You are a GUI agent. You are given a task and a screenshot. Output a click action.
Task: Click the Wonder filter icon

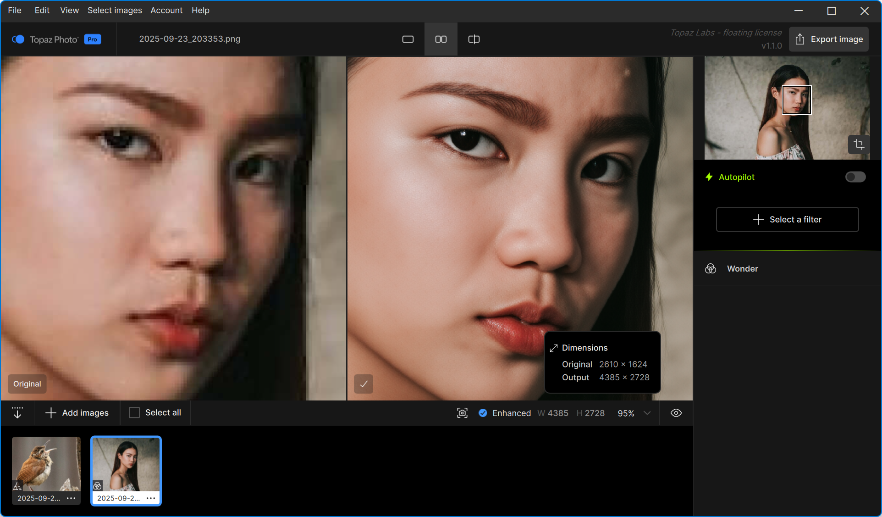click(x=711, y=269)
